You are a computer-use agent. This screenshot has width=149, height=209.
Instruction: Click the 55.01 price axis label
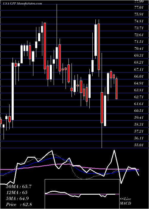point(139,145)
